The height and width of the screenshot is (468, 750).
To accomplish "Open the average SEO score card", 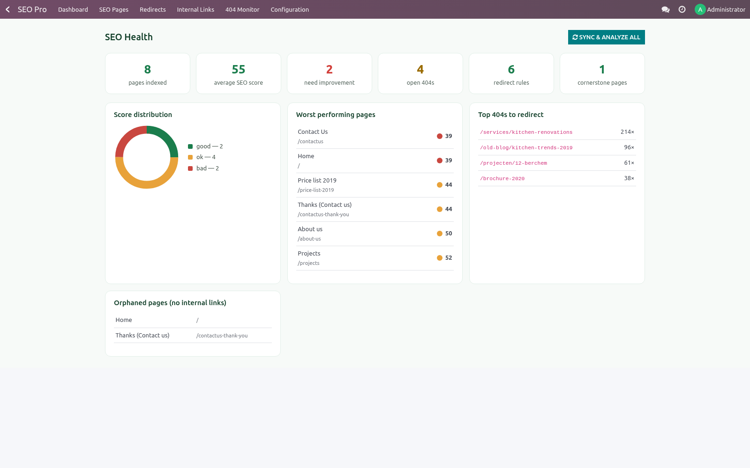I will click(239, 73).
